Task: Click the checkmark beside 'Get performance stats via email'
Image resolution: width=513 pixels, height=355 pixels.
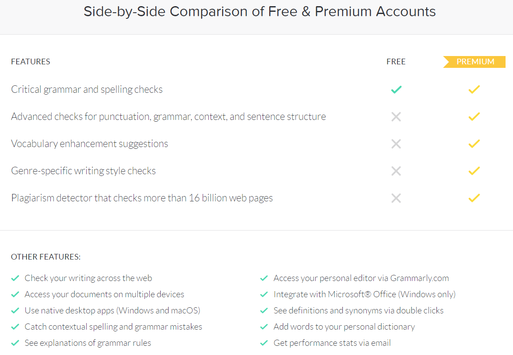Action: (x=264, y=343)
